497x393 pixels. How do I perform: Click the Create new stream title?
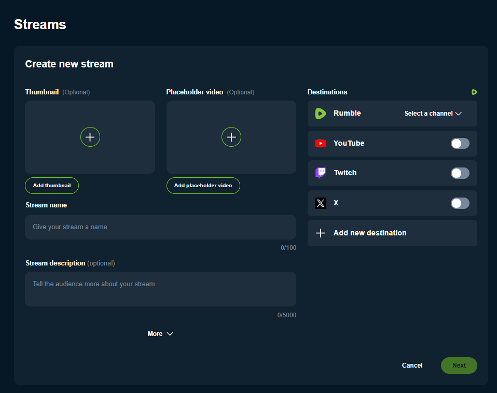(x=69, y=64)
